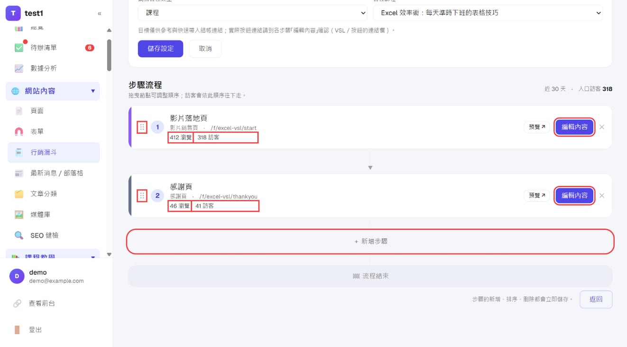Open the 待辦清單 checklist icon
Image resolution: width=627 pixels, height=347 pixels.
click(x=19, y=47)
